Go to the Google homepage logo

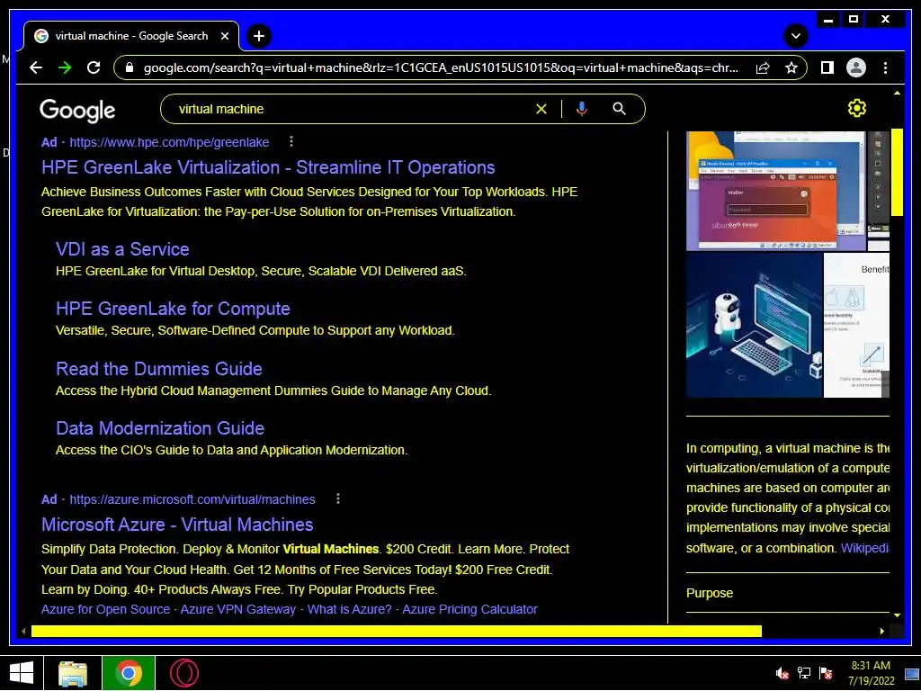(x=77, y=110)
